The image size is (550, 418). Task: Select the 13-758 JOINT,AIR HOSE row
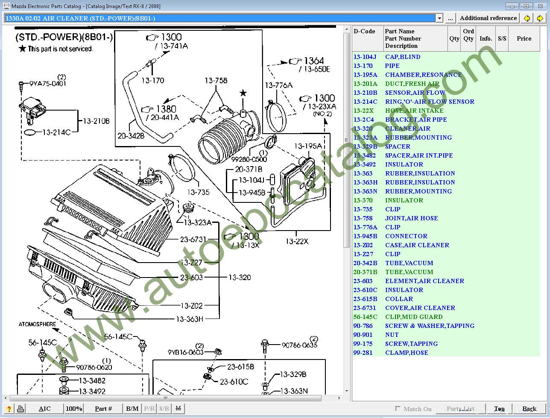(446, 218)
